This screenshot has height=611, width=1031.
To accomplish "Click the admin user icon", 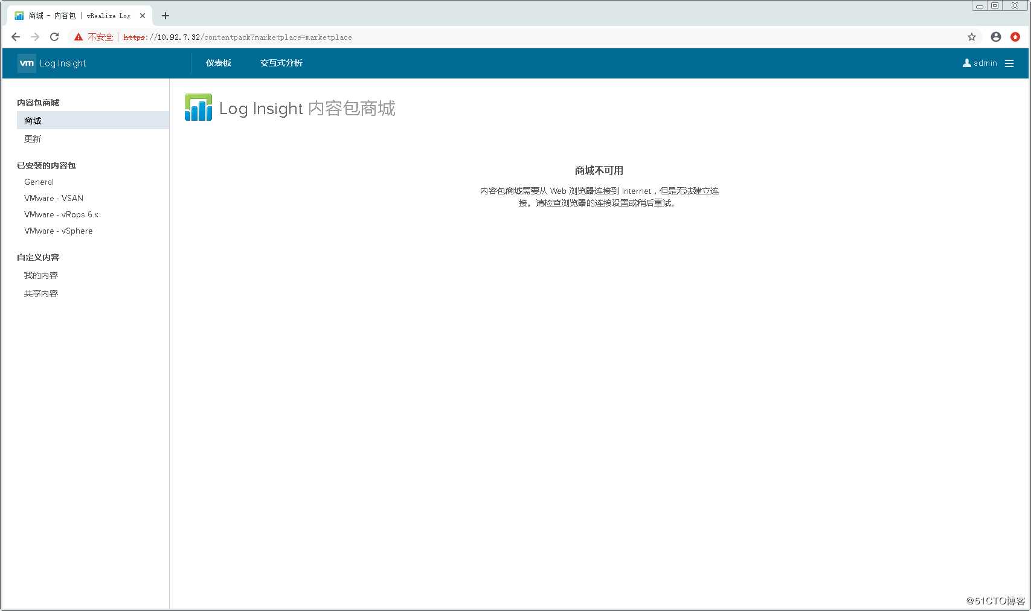I will click(x=966, y=63).
